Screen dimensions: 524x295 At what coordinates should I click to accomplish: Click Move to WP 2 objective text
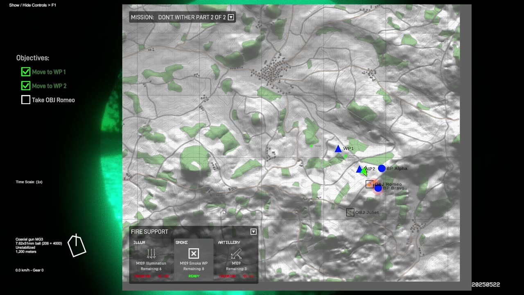click(49, 86)
